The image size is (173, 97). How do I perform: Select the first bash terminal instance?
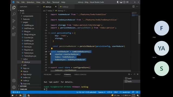[132, 78]
